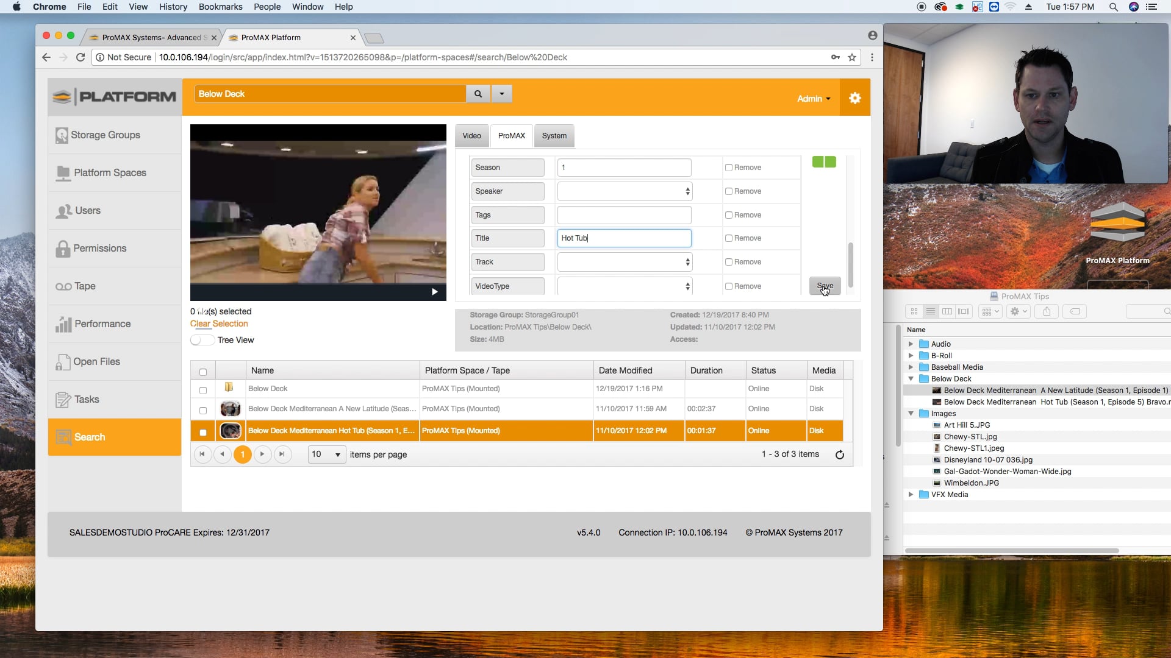Screen dimensions: 1171x658
Task: Select Platform Spaces in the sidebar
Action: click(110, 173)
